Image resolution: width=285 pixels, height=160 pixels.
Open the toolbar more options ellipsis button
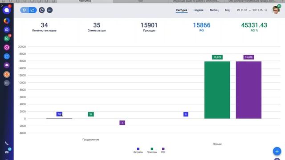49,10
